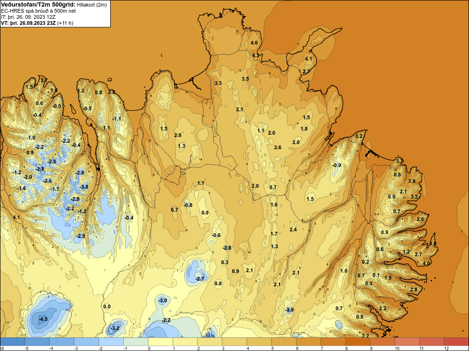Viewport: 469px width, 351px height.
Task: Click the 0.1 temperature reading
Action: click(x=376, y=275)
